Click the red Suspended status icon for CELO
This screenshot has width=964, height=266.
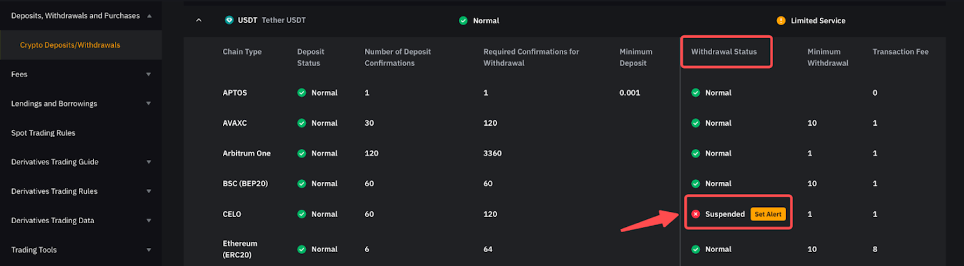point(695,214)
